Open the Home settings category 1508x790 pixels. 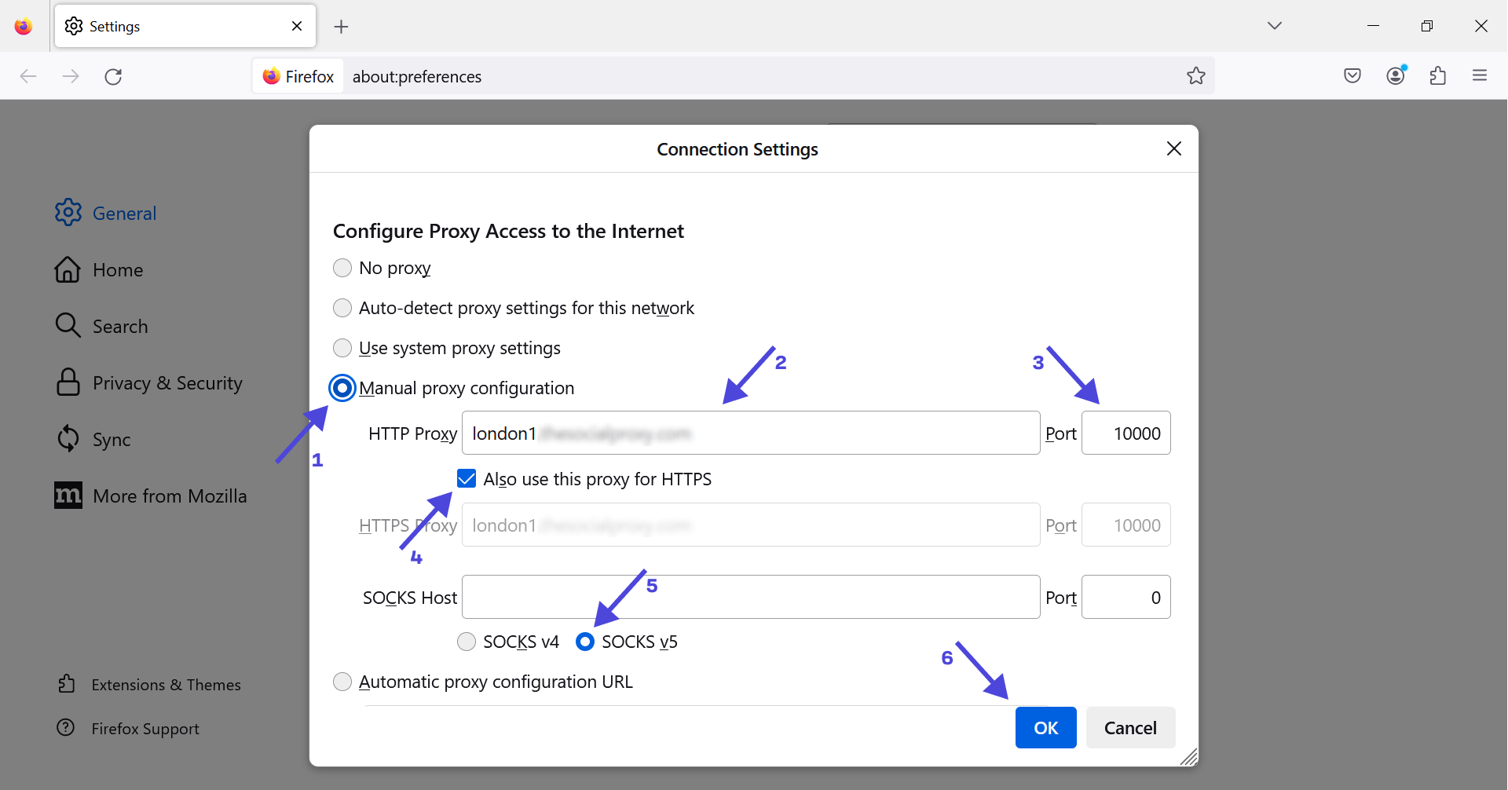99,269
